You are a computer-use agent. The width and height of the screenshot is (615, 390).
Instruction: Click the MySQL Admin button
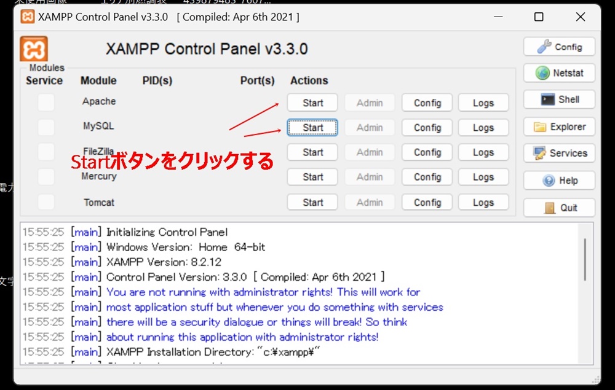(370, 128)
